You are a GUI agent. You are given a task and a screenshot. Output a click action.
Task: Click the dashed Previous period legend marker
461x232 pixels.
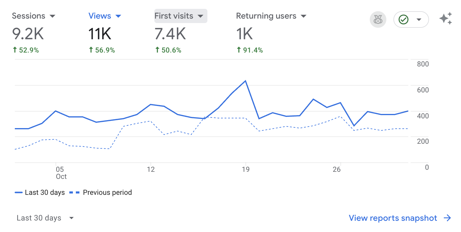click(x=74, y=193)
